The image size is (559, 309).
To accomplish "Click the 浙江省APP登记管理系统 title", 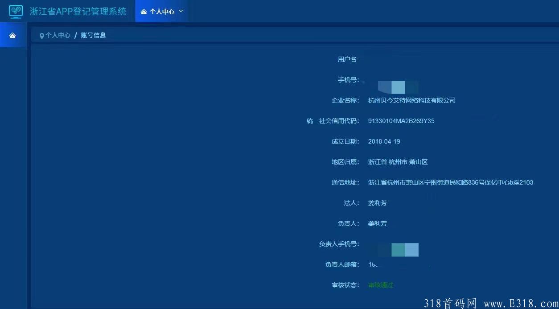I will [x=78, y=12].
